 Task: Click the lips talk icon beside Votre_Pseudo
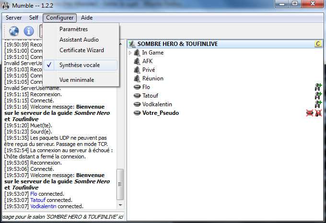pyautogui.click(x=137, y=113)
